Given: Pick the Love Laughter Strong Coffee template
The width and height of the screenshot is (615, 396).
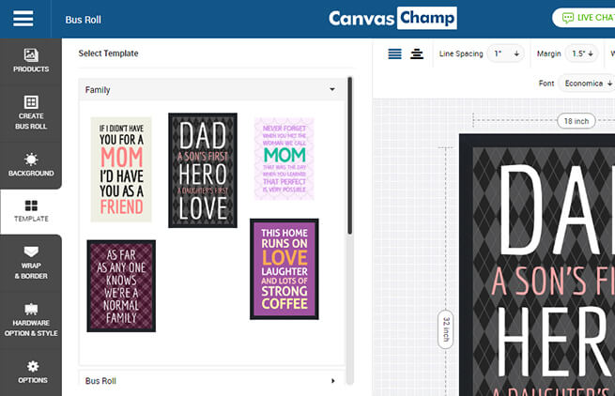Looking at the screenshot, I should (284, 268).
